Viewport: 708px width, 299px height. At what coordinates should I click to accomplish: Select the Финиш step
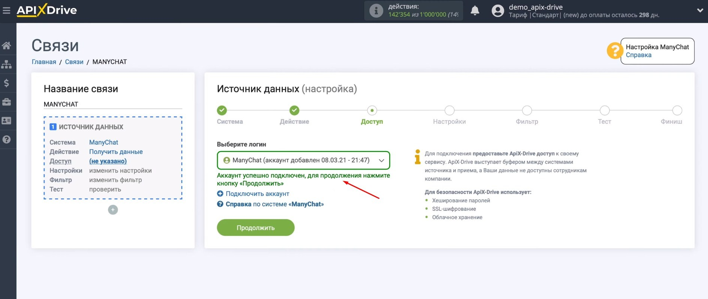point(677,111)
